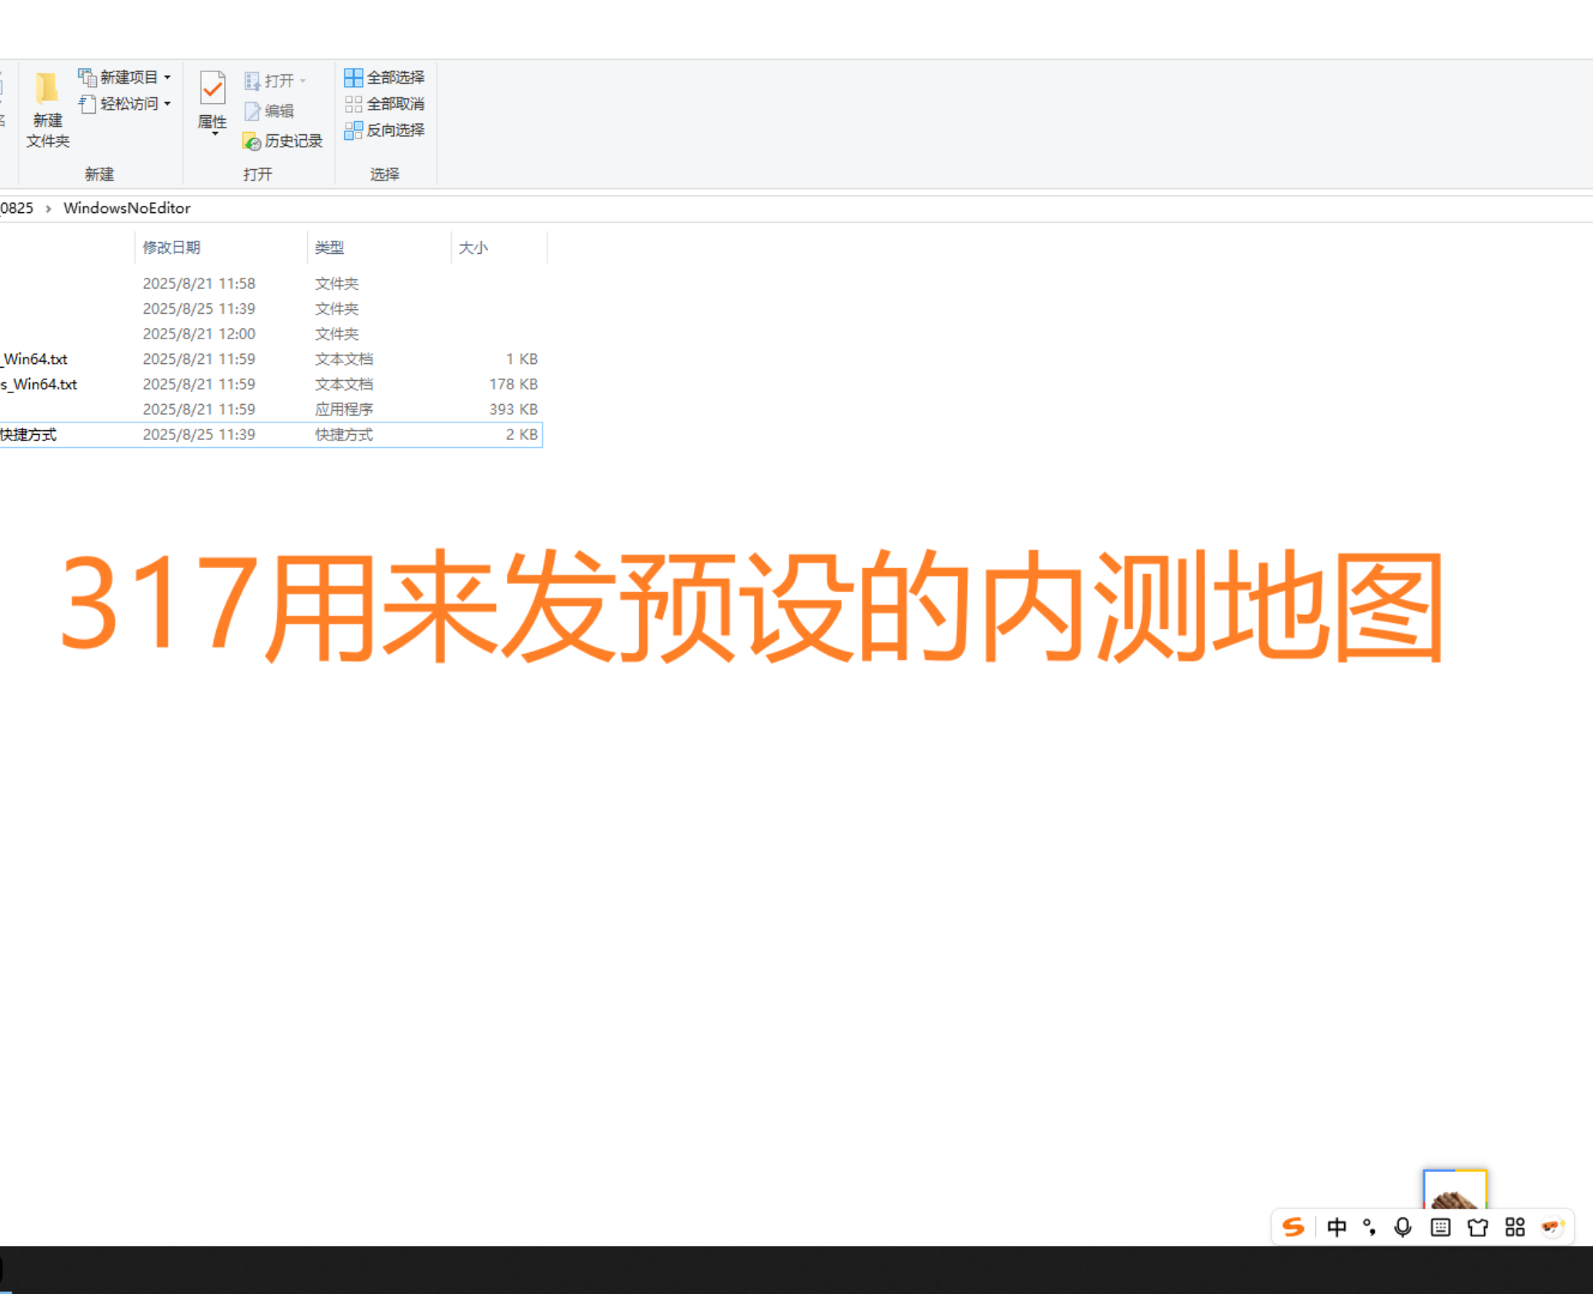The height and width of the screenshot is (1294, 1593).
Task: Click the Edit icon in ribbon
Action: (252, 111)
